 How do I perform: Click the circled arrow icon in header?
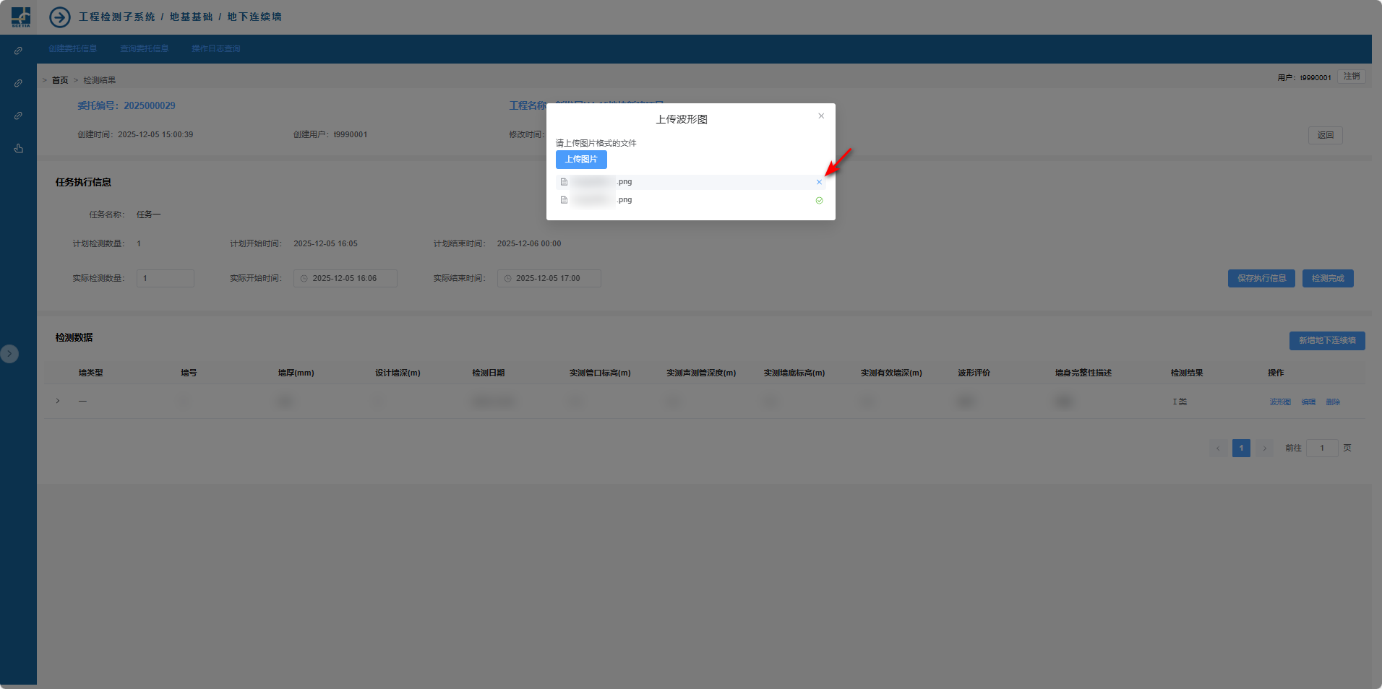click(60, 17)
